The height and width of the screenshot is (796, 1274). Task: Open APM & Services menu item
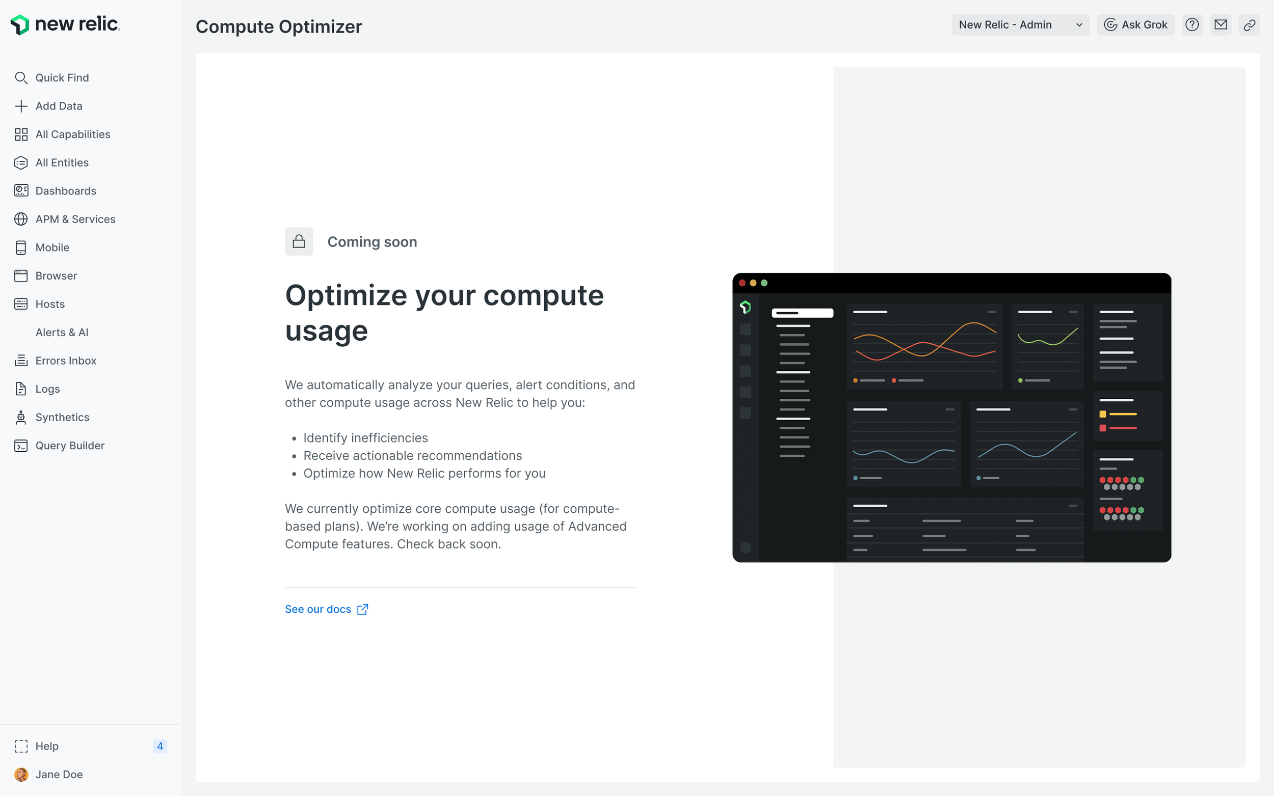coord(75,219)
